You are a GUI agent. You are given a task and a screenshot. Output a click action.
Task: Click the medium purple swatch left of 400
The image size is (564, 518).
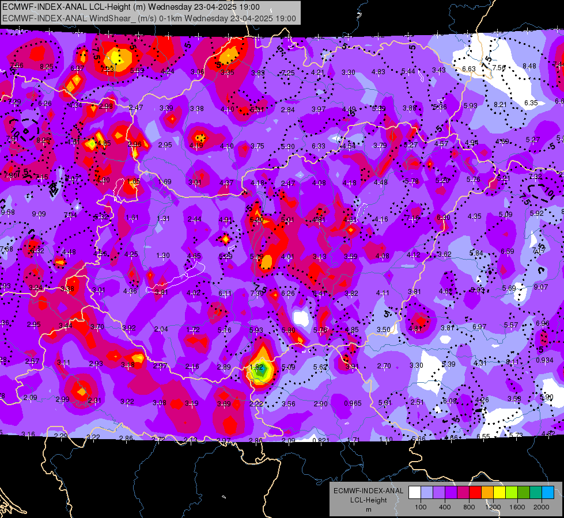pos(439,493)
